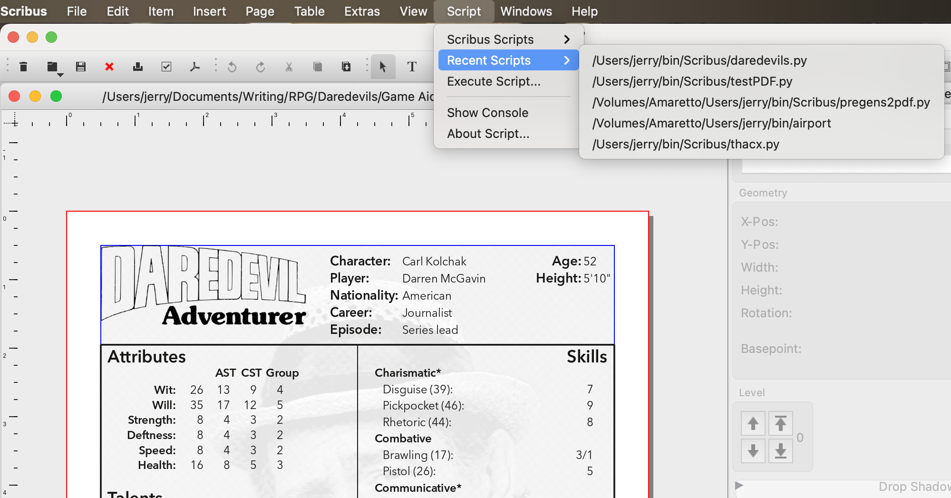Click the Undo arrow icon
The width and height of the screenshot is (951, 498).
coord(232,67)
